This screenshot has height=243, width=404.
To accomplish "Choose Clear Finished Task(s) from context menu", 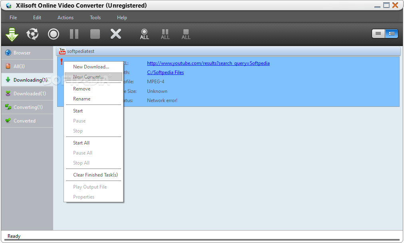I will [x=94, y=175].
